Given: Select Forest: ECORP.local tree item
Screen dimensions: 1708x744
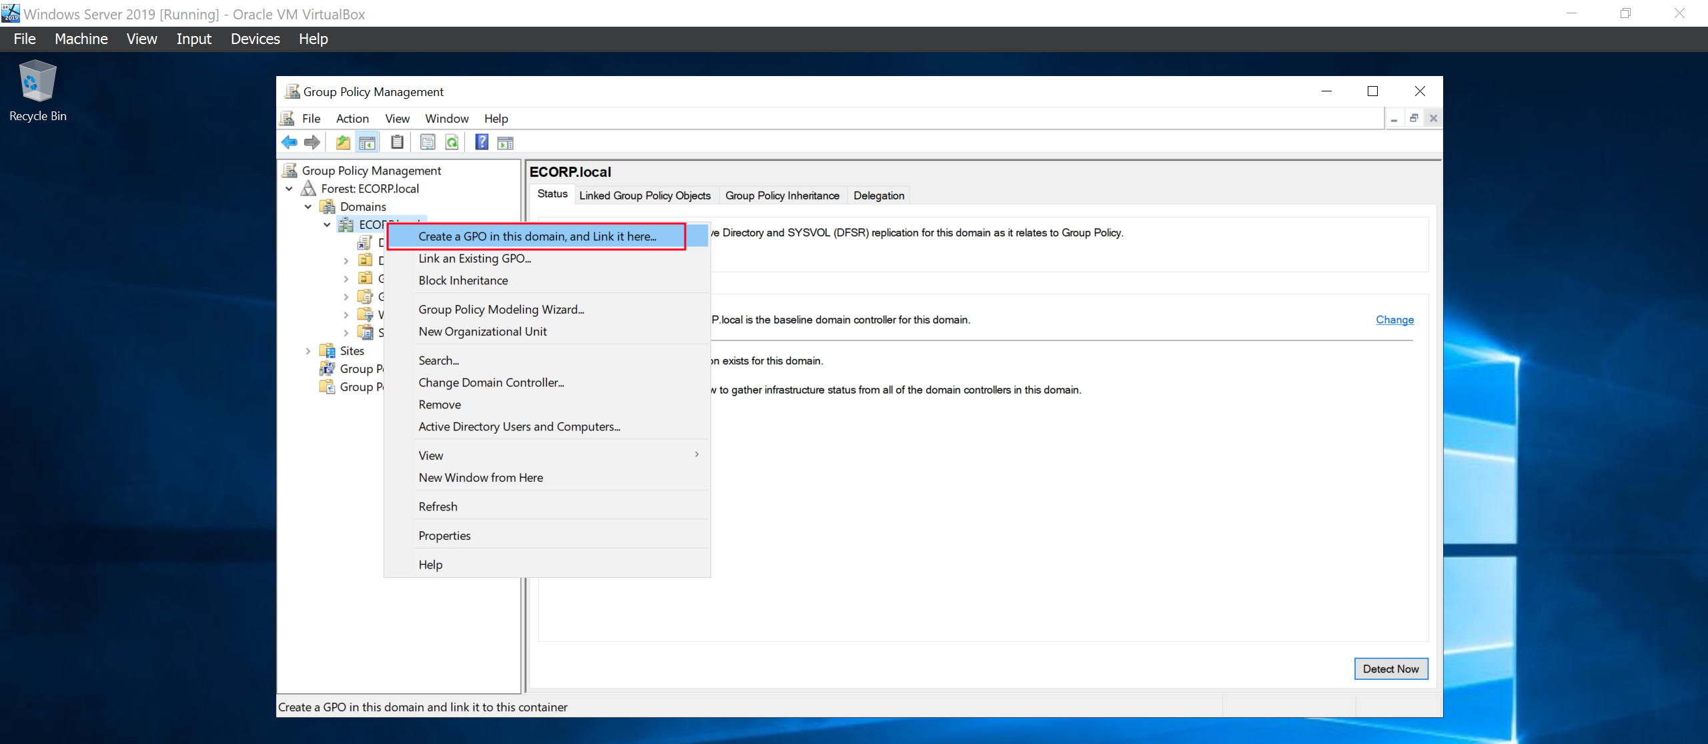Looking at the screenshot, I should click(370, 188).
